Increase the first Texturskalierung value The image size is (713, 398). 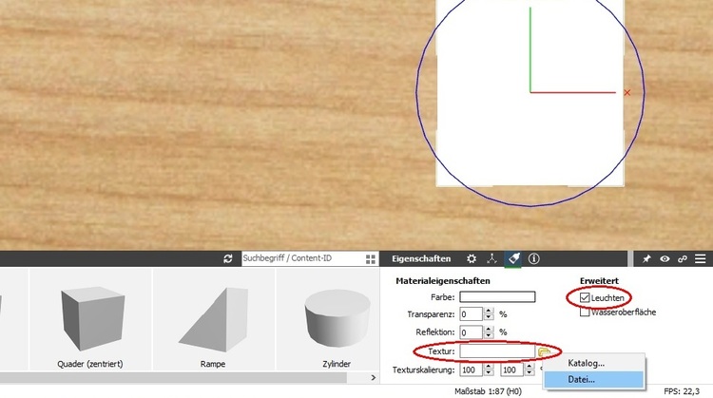489,367
